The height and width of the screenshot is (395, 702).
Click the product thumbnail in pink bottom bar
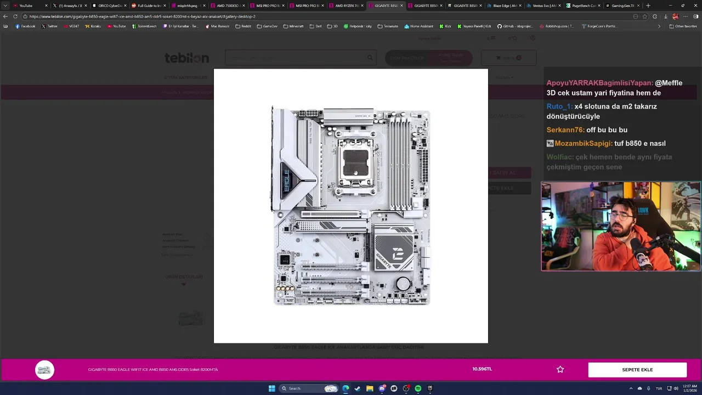point(45,370)
